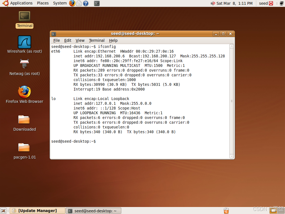Click the terminal title bar text
The width and height of the screenshot is (285, 214).
coord(135,33)
